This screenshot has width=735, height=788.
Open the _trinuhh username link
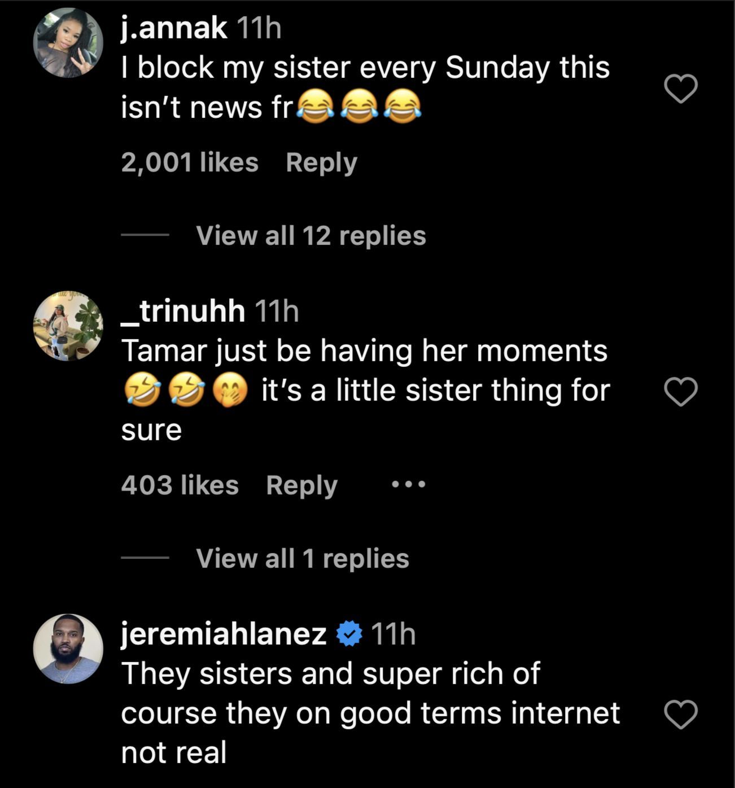(x=183, y=311)
